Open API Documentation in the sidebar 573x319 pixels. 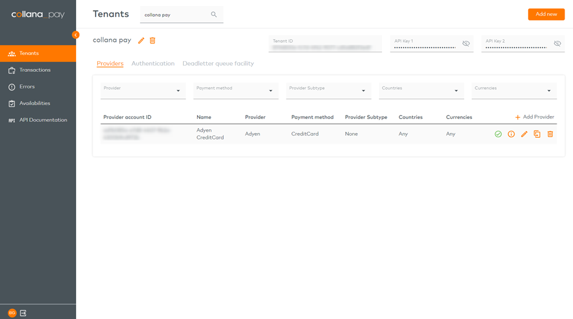tap(38, 120)
